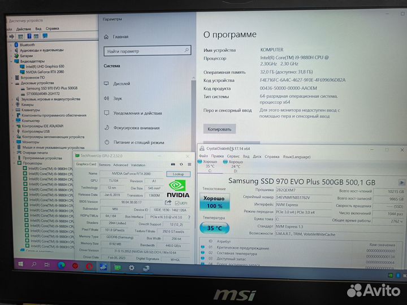Click the forward arrow in Device Manager toolbar
Screen dimensions: 407x305
[x=11, y=36]
